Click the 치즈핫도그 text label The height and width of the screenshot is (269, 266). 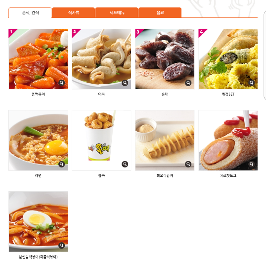pos(228,175)
